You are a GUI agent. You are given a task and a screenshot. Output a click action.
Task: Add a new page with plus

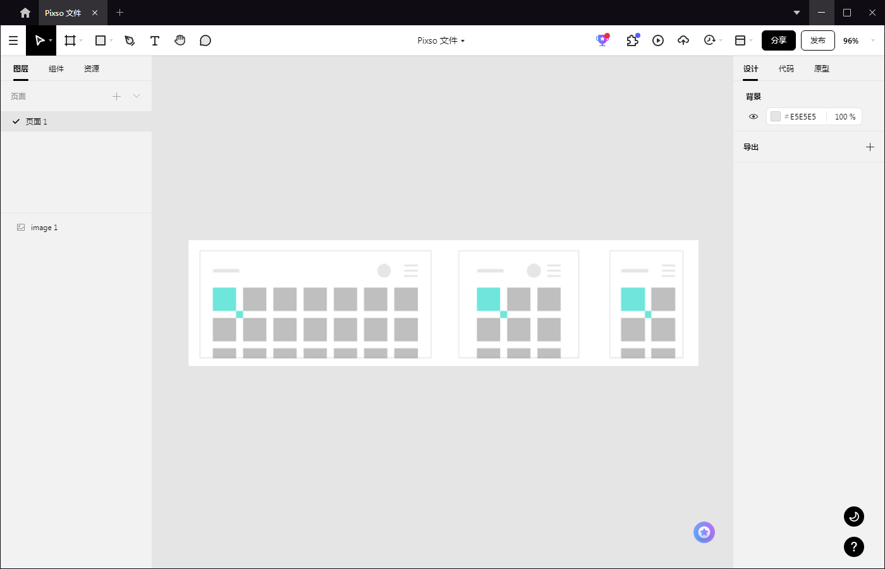tap(116, 96)
